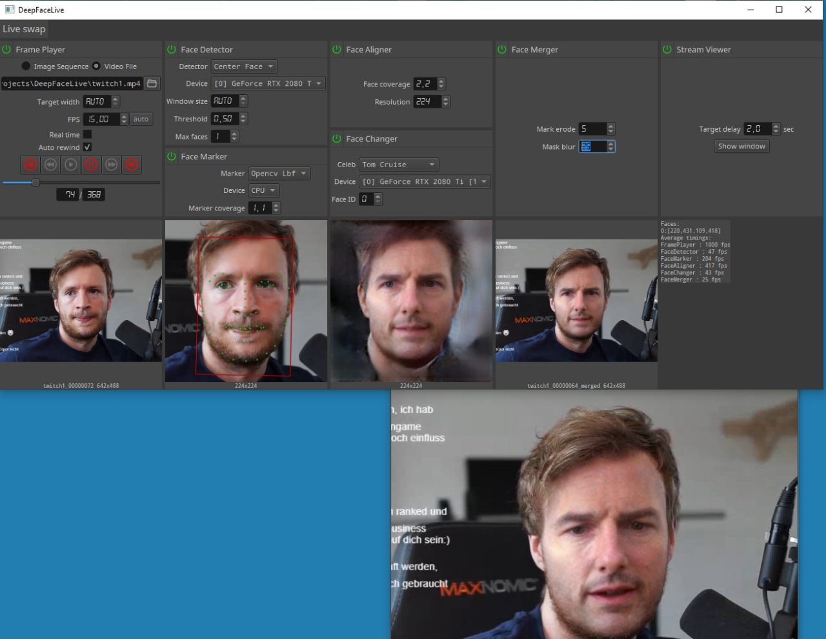The height and width of the screenshot is (639, 826).
Task: Click the Face Changer swapped face preview
Action: pyautogui.click(x=411, y=301)
